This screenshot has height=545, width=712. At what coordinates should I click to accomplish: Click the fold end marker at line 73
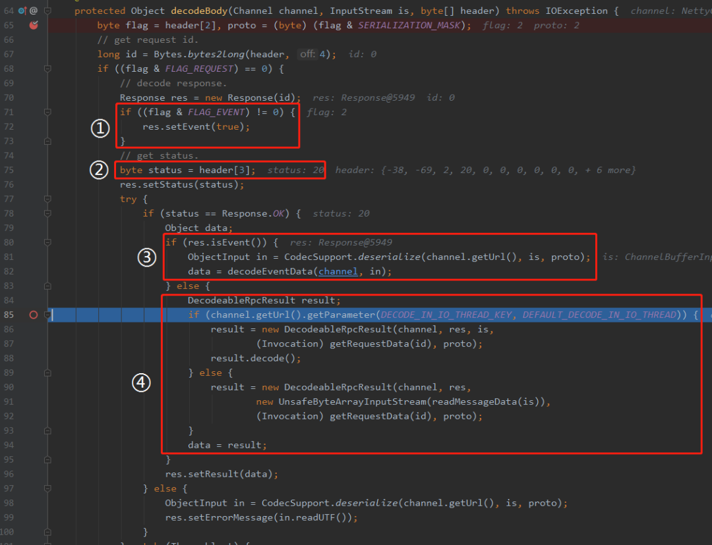coord(47,141)
